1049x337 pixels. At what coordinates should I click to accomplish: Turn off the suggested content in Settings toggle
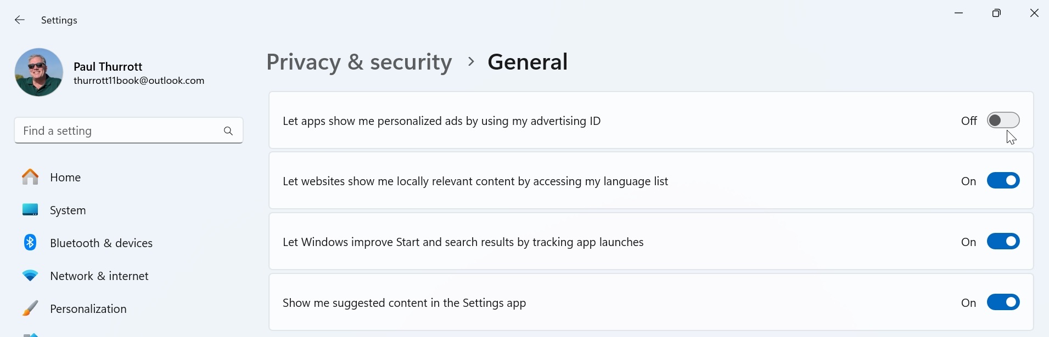pyautogui.click(x=1003, y=302)
